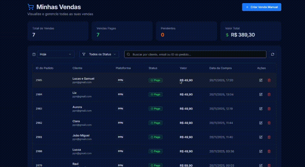Expand the Todos os Status filter
The height and width of the screenshot is (167, 305).
point(99,54)
